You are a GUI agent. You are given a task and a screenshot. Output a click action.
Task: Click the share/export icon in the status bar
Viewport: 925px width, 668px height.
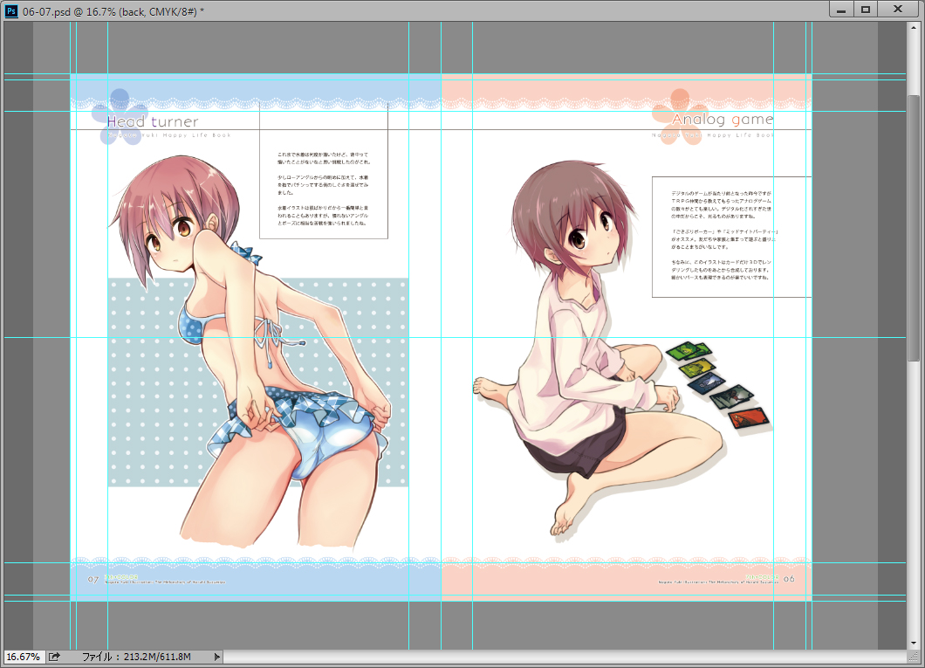click(54, 656)
